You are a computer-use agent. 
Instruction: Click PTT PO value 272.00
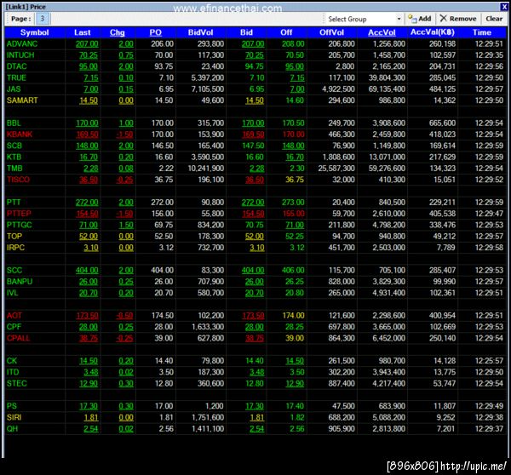click(x=162, y=203)
